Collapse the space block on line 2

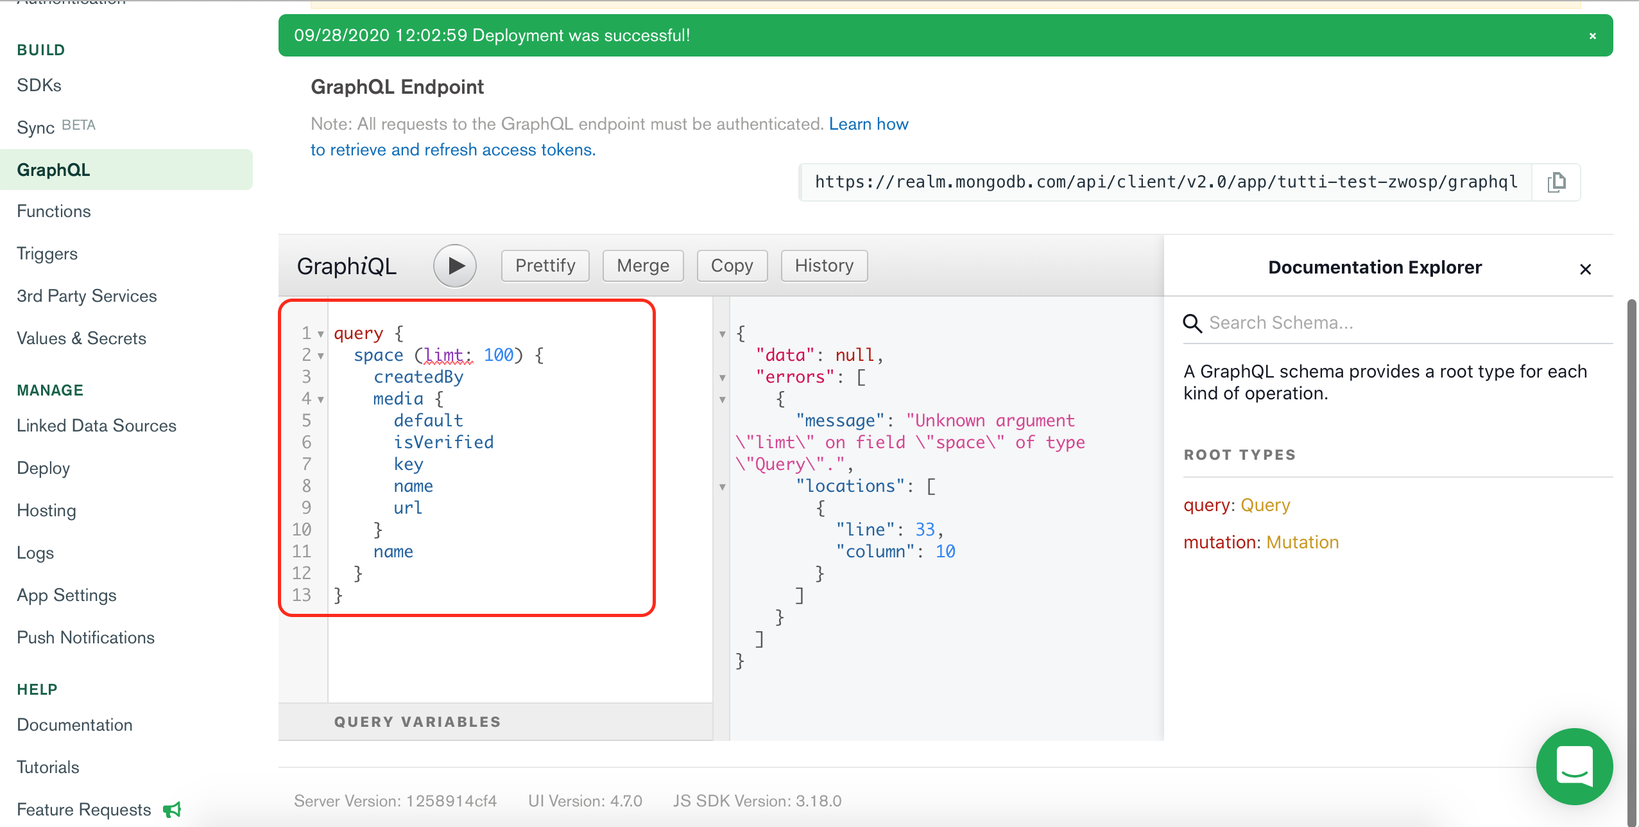(320, 356)
